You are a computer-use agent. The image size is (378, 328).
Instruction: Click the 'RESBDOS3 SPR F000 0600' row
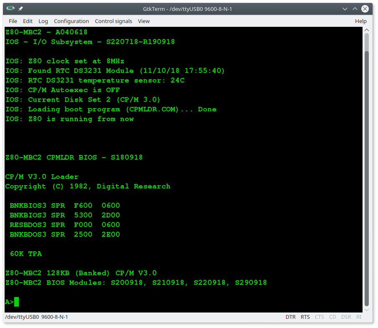pyautogui.click(x=65, y=225)
